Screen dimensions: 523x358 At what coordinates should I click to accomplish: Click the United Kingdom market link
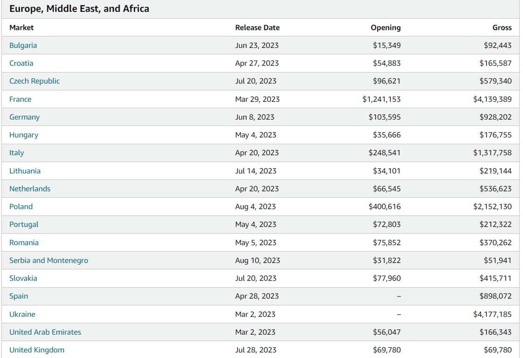[37, 350]
